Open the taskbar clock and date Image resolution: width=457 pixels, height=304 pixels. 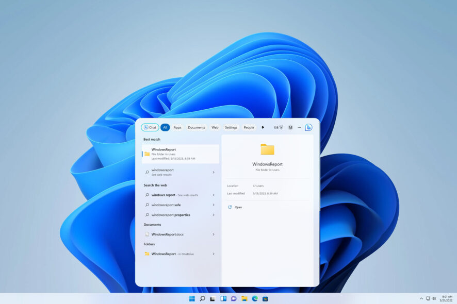[446, 298]
